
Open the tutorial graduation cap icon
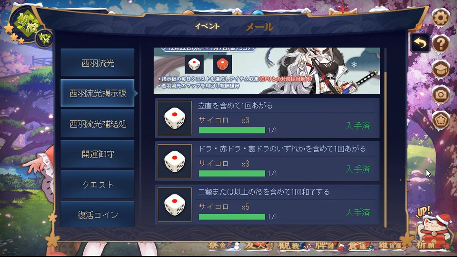coord(440,69)
